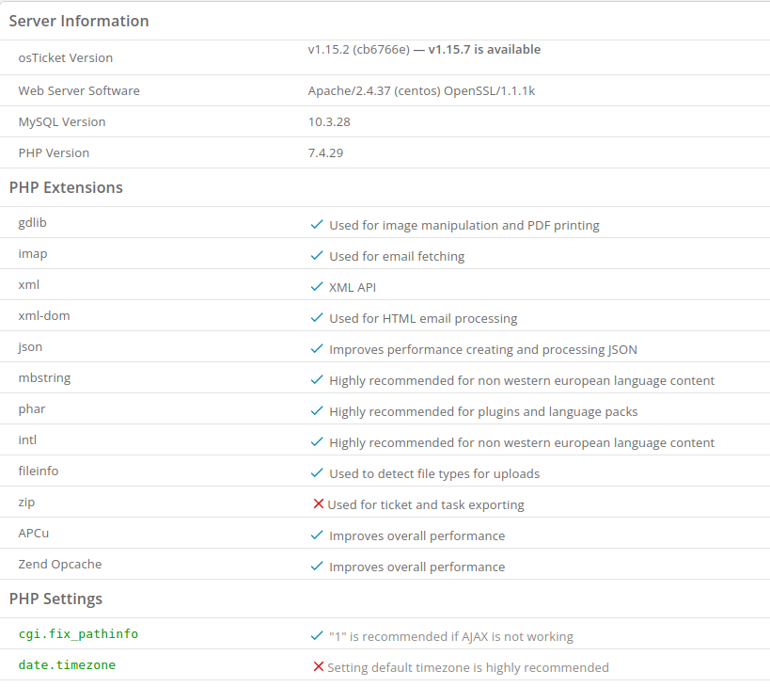
Task: Click the checkmark in the APCu row
Action: tap(317, 535)
